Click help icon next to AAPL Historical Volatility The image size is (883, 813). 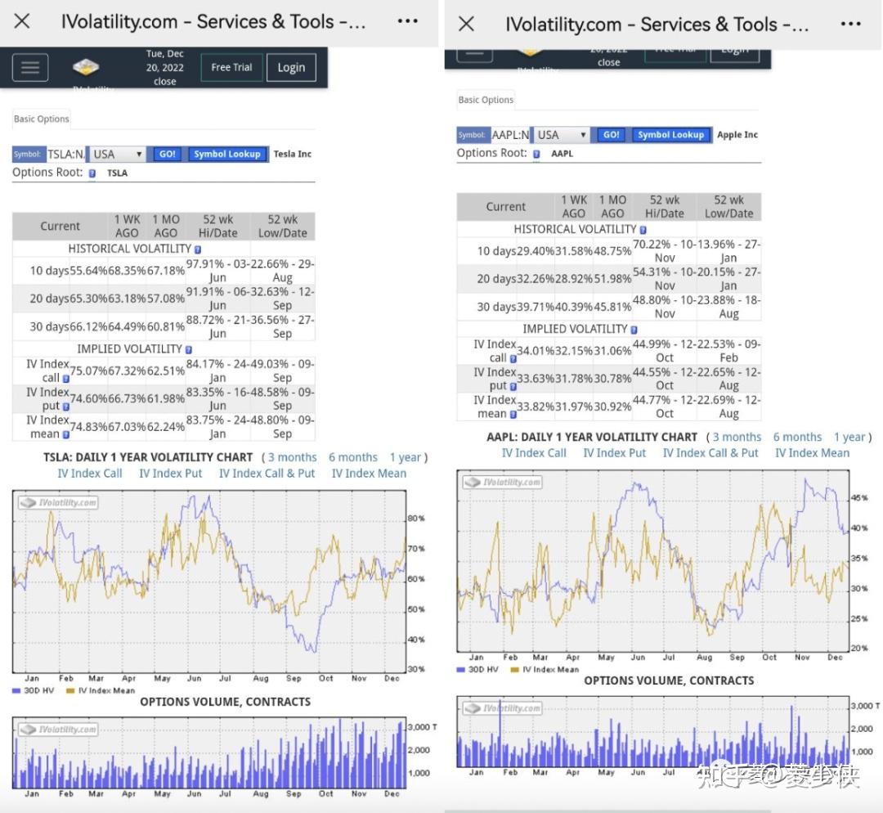(x=643, y=230)
